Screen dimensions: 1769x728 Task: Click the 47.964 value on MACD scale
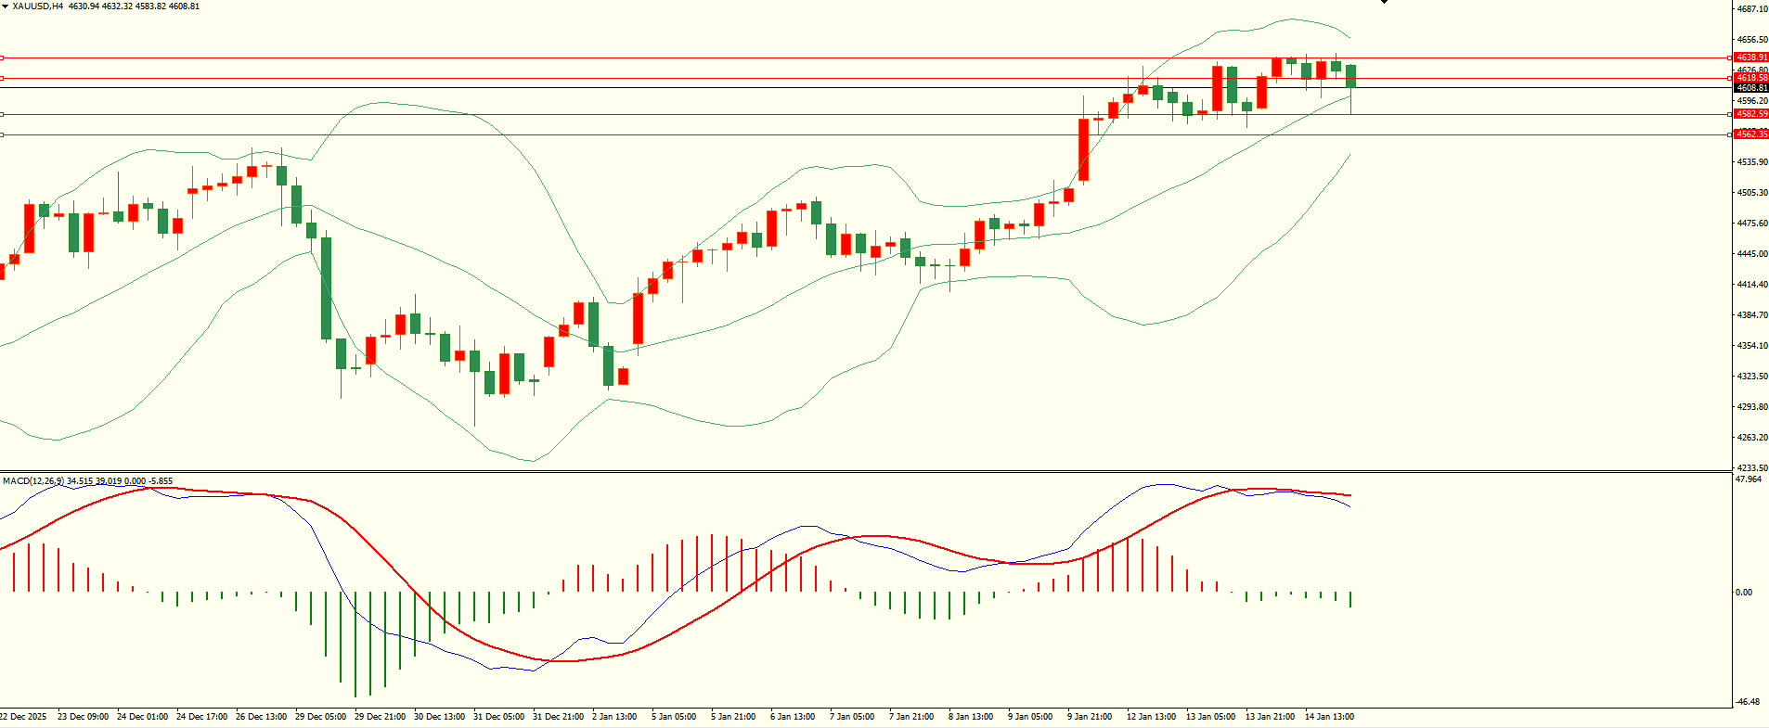tap(1748, 479)
